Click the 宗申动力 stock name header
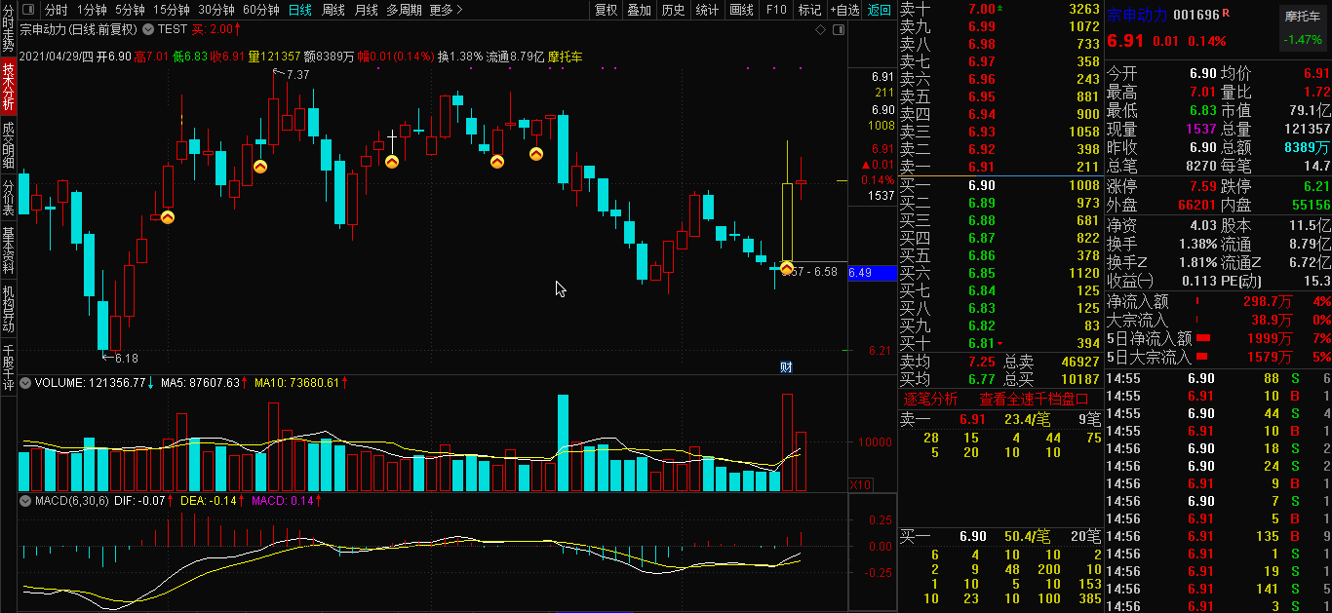Image resolution: width=1332 pixels, height=613 pixels. point(1136,15)
